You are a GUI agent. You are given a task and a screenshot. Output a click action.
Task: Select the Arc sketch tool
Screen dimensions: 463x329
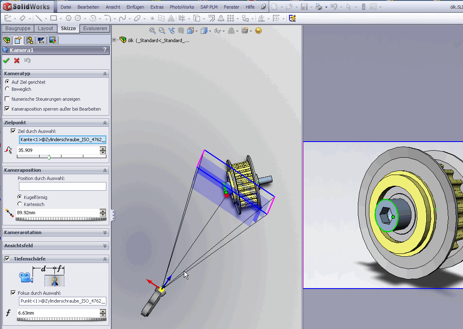click(x=93, y=18)
